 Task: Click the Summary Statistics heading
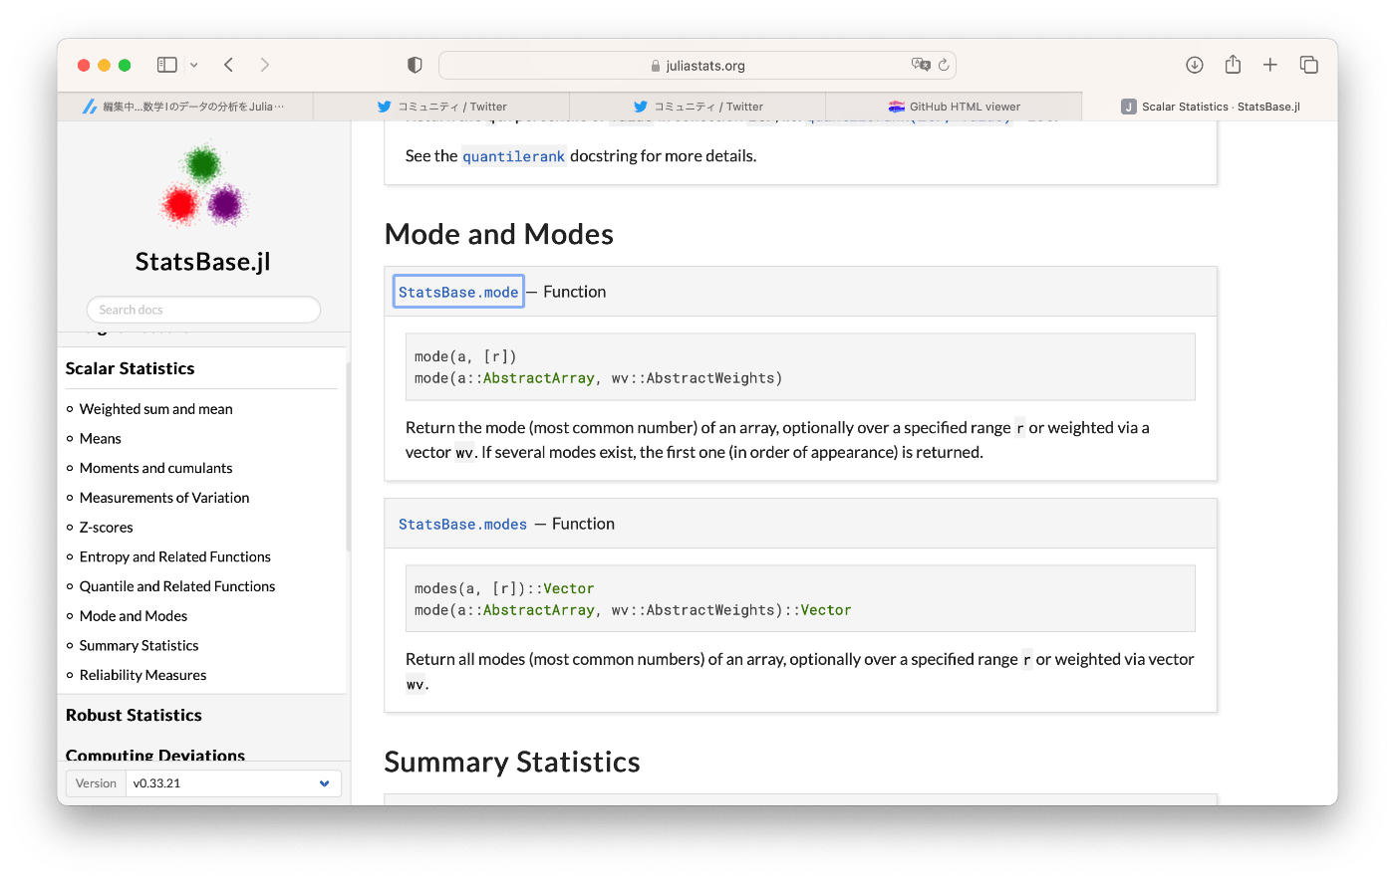tap(512, 762)
